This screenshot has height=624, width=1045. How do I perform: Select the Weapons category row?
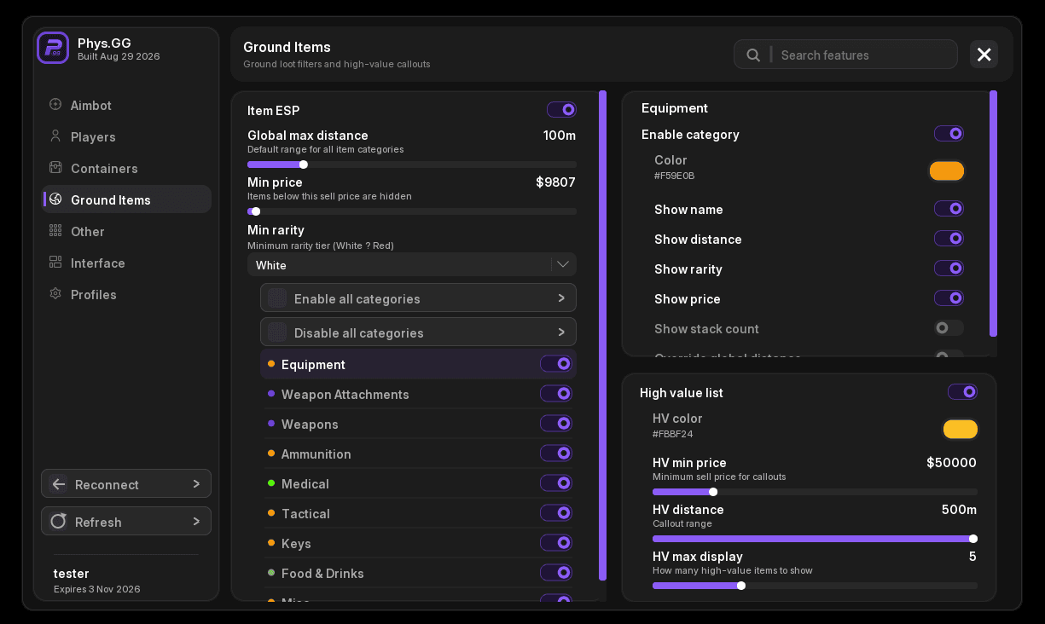[419, 424]
